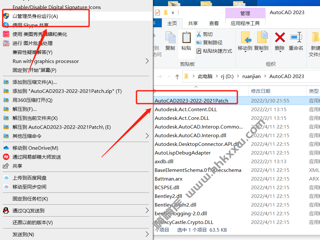This screenshot has width=320, height=240.
Task: Click the QQ penguin icon
Action: pos(6,210)
